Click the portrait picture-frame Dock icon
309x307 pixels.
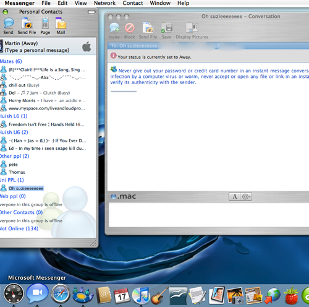click(x=217, y=295)
